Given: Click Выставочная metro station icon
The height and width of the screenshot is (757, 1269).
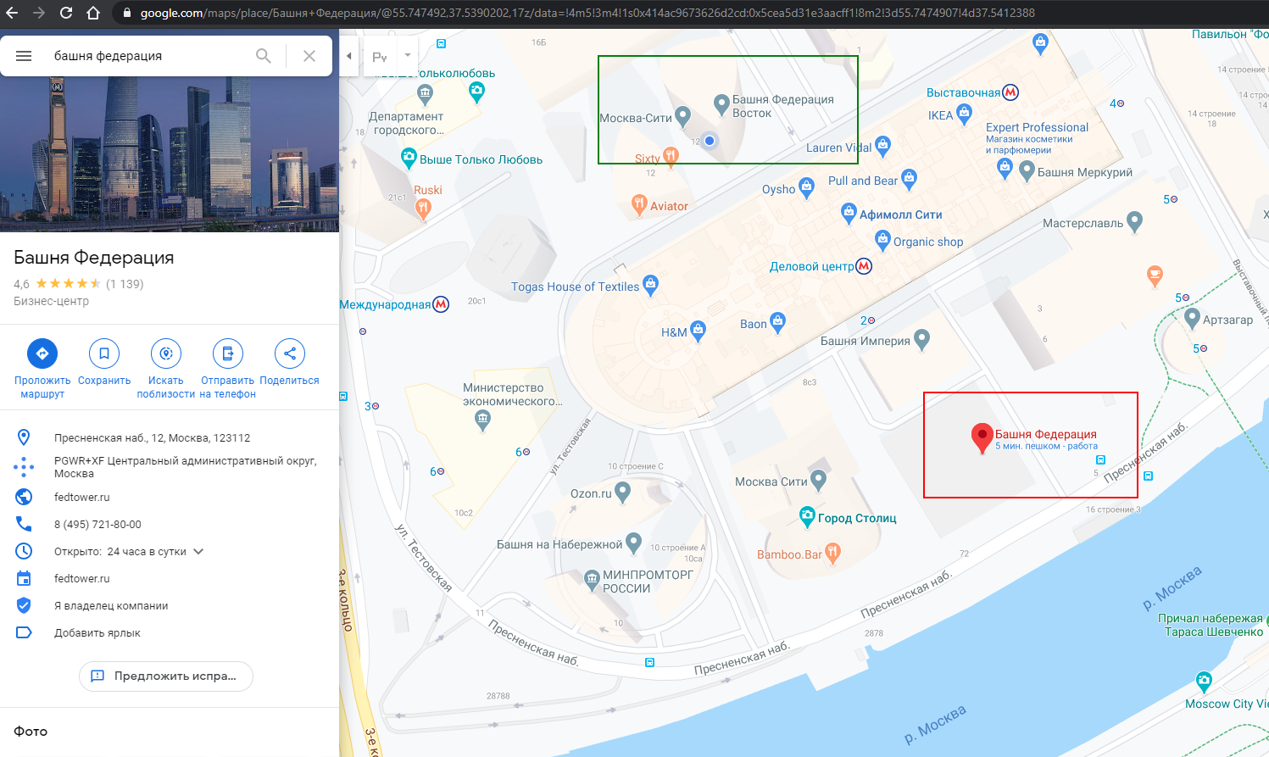Looking at the screenshot, I should click(1010, 92).
